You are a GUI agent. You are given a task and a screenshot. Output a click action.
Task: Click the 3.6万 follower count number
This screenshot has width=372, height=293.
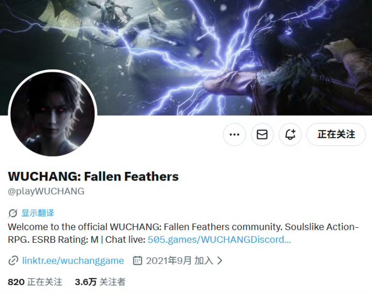(x=86, y=282)
